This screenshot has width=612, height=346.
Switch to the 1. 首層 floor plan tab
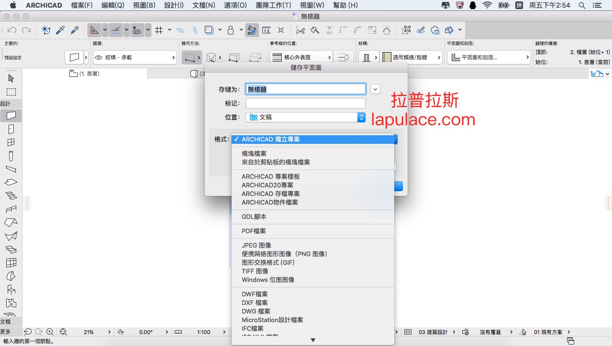(x=85, y=74)
